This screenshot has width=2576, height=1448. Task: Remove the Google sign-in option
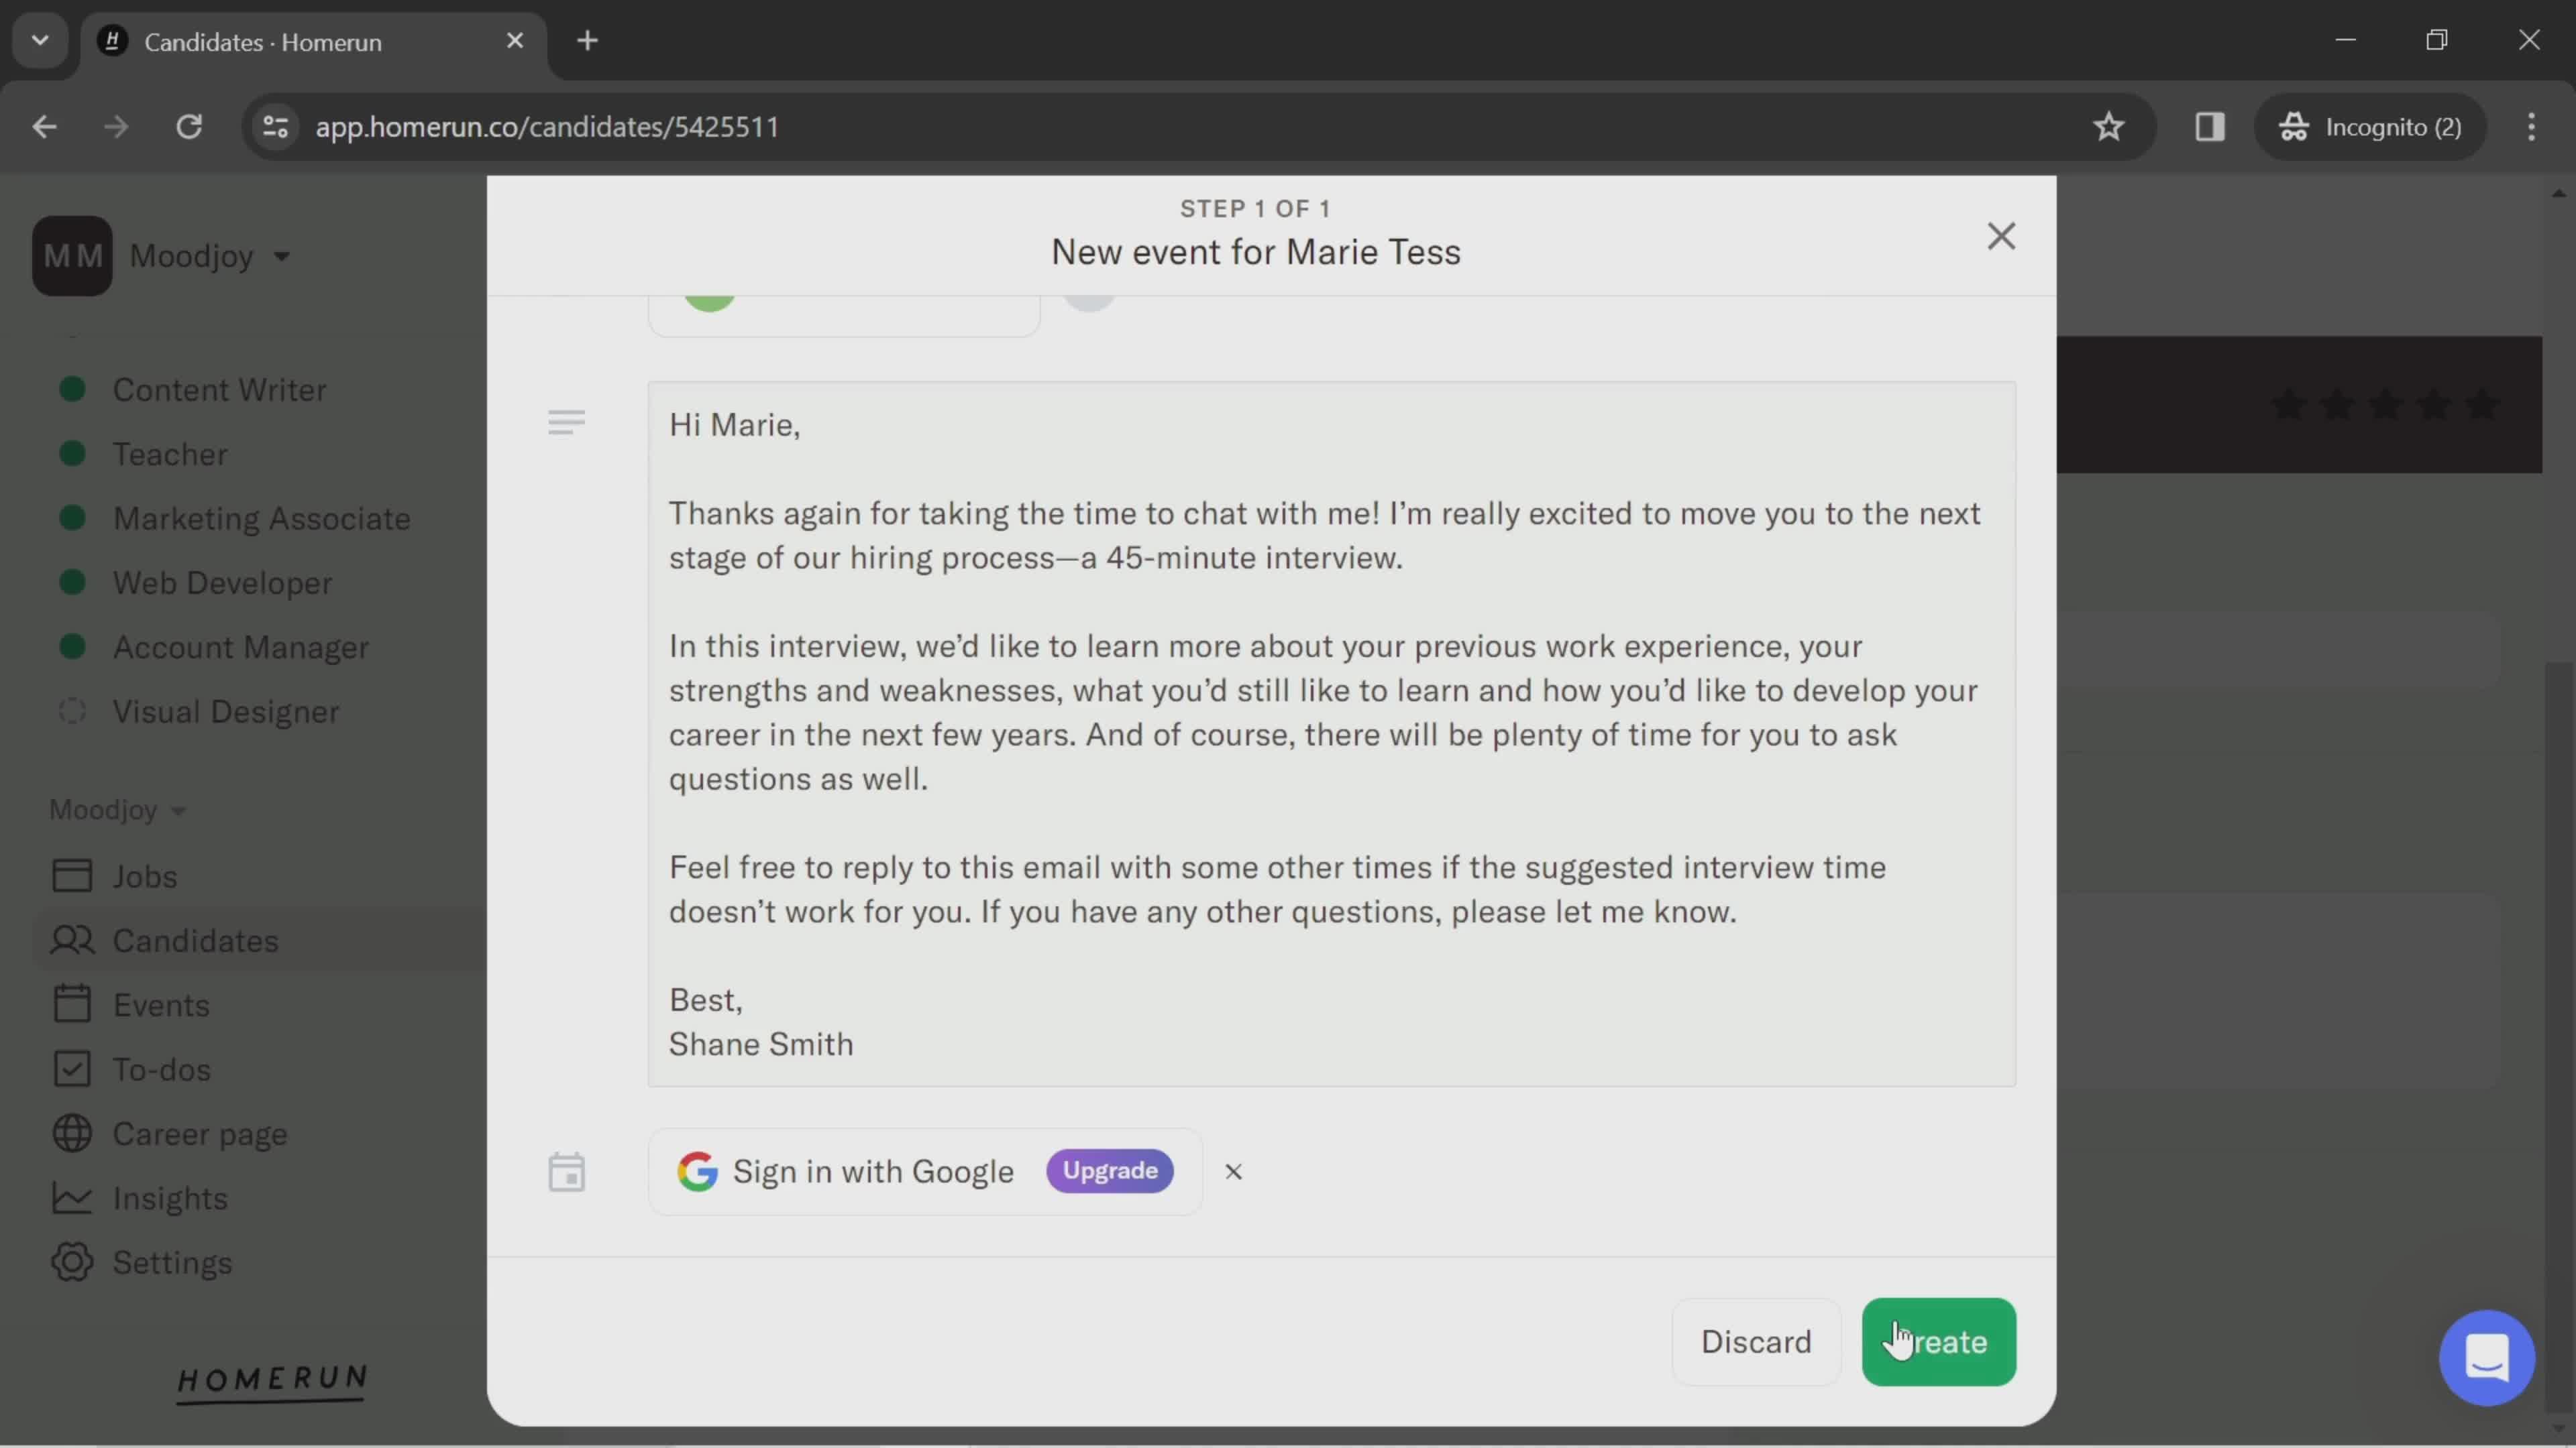pyautogui.click(x=1233, y=1171)
